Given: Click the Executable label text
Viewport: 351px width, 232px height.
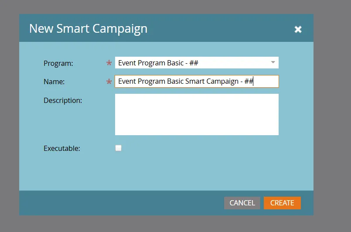Looking at the screenshot, I should point(62,148).
